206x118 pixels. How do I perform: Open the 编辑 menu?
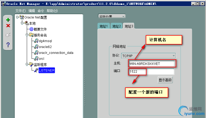tap(32, 11)
